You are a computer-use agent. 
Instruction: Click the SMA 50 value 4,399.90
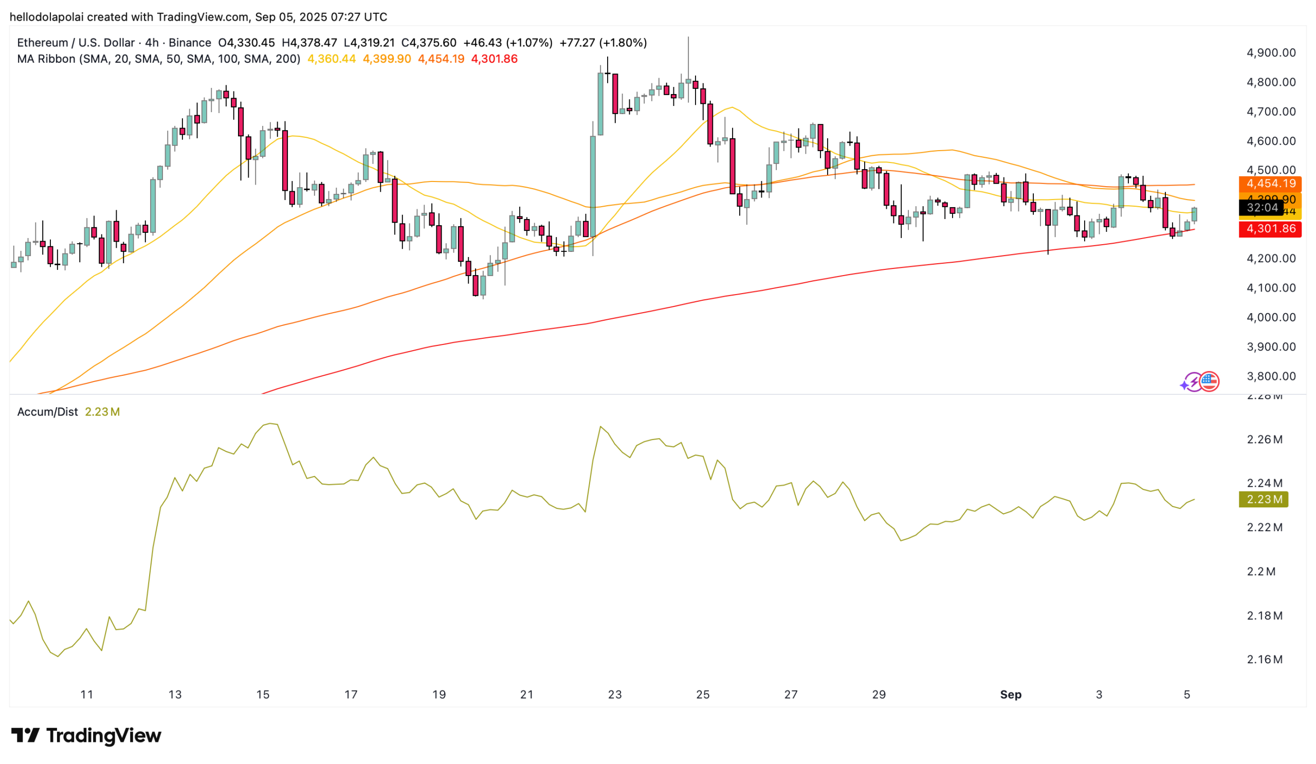point(387,59)
